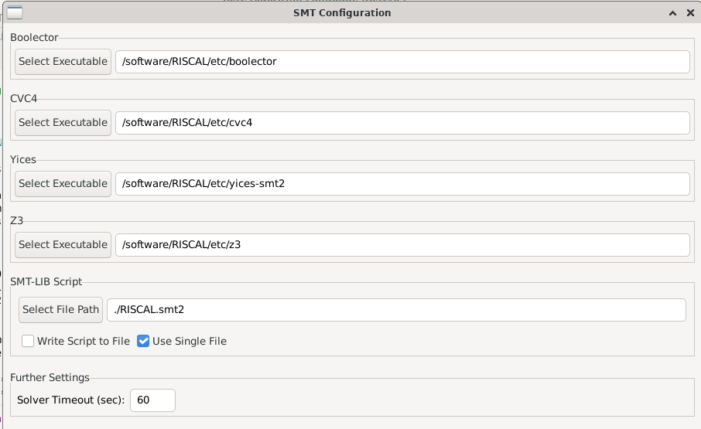Select Executable for Z3 solver
The image size is (701, 429).
coord(63,245)
